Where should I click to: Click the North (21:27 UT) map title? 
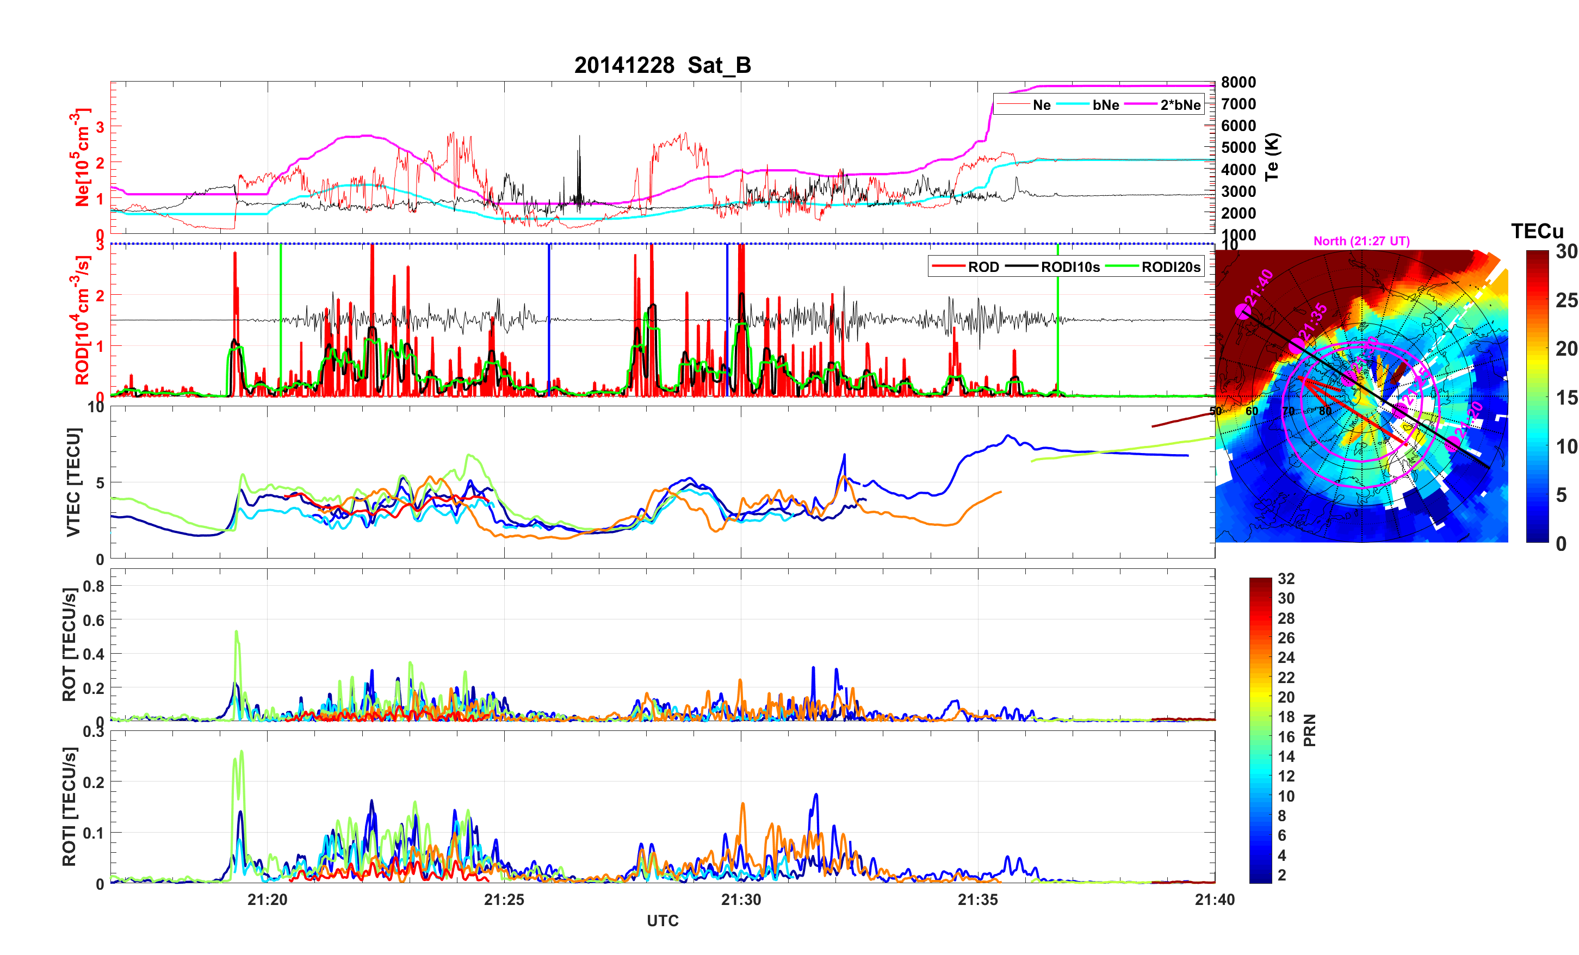coord(1361,241)
